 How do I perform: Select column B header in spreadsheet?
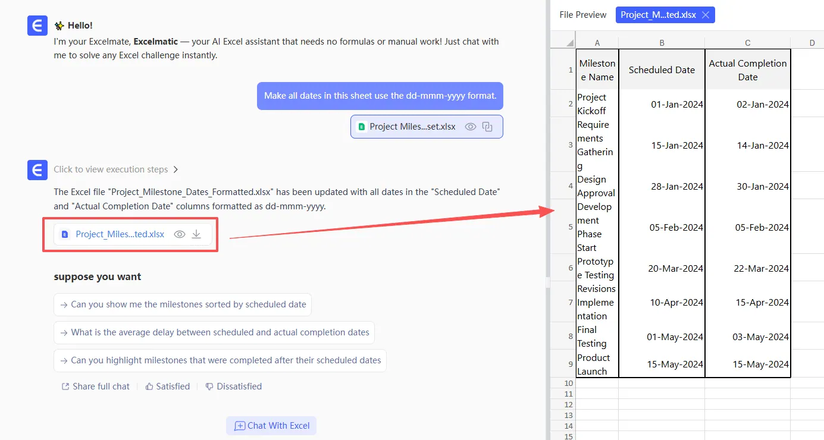pyautogui.click(x=662, y=43)
